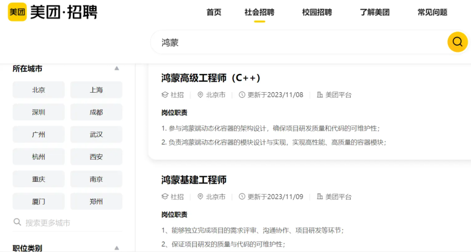Image resolution: width=471 pixels, height=252 pixels.
Task: Click the clock icon next to 更新于2023/11/08
Action: pyautogui.click(x=242, y=95)
